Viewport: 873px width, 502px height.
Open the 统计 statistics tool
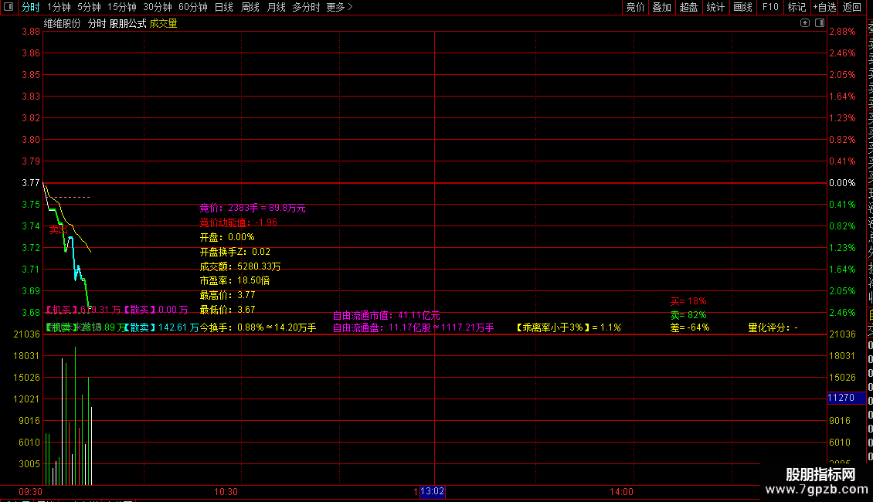(x=715, y=7)
